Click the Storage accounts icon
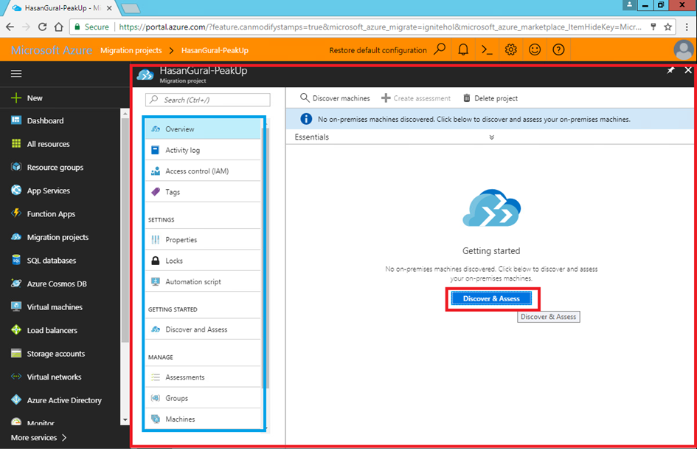This screenshot has height=449, width=697. tap(16, 353)
